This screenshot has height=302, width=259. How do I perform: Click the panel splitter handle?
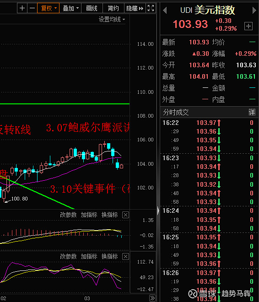coord(158,210)
